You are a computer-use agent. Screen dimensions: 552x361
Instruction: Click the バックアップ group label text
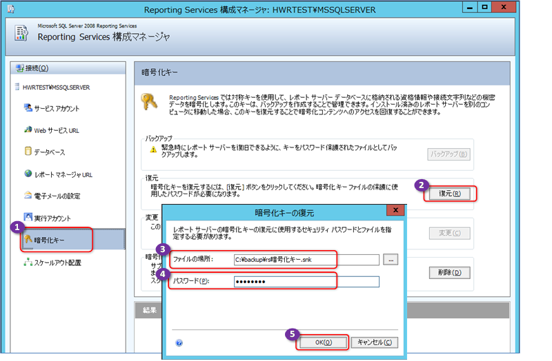tap(159, 138)
